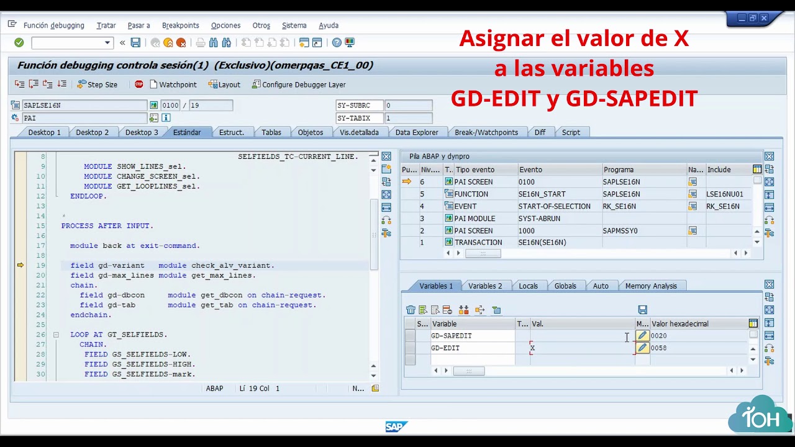Open the Sistema menu
Viewport: 795px width, 447px height.
[x=294, y=25]
